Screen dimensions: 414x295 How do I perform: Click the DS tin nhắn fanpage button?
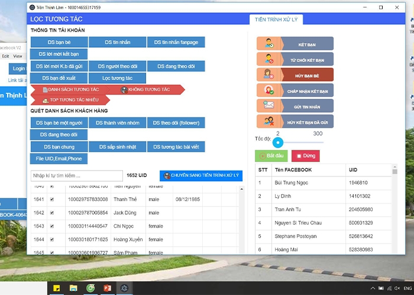point(176,42)
